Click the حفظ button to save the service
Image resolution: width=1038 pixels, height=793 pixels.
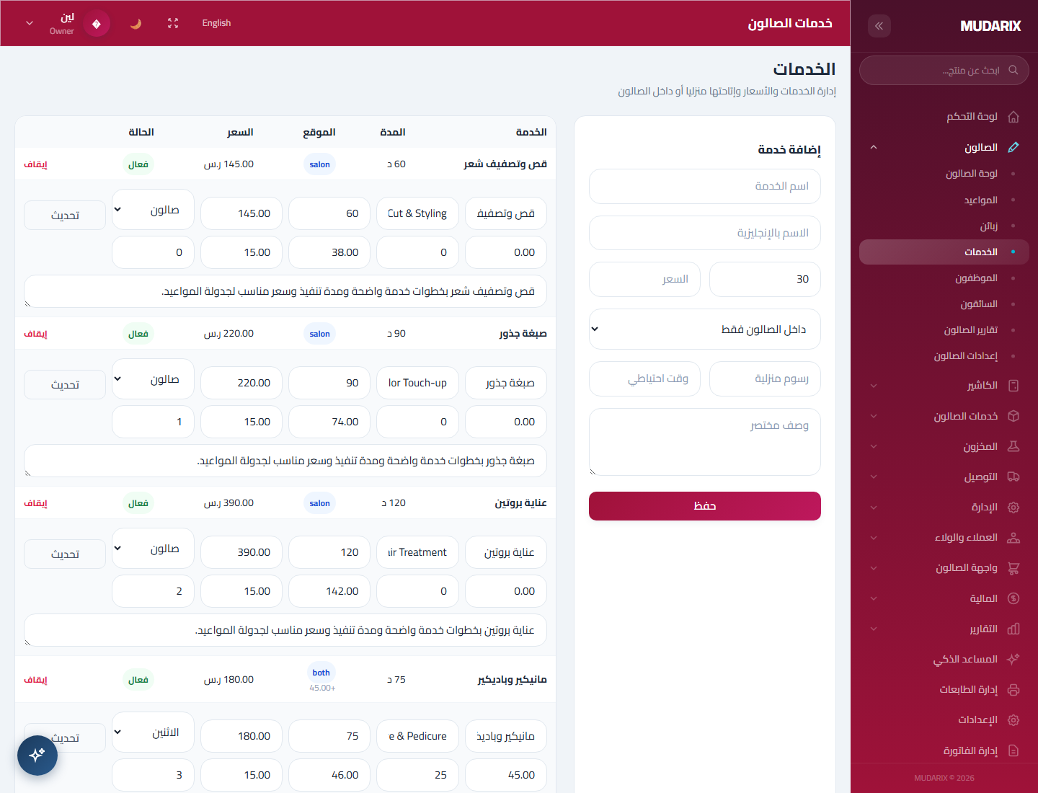coord(705,506)
